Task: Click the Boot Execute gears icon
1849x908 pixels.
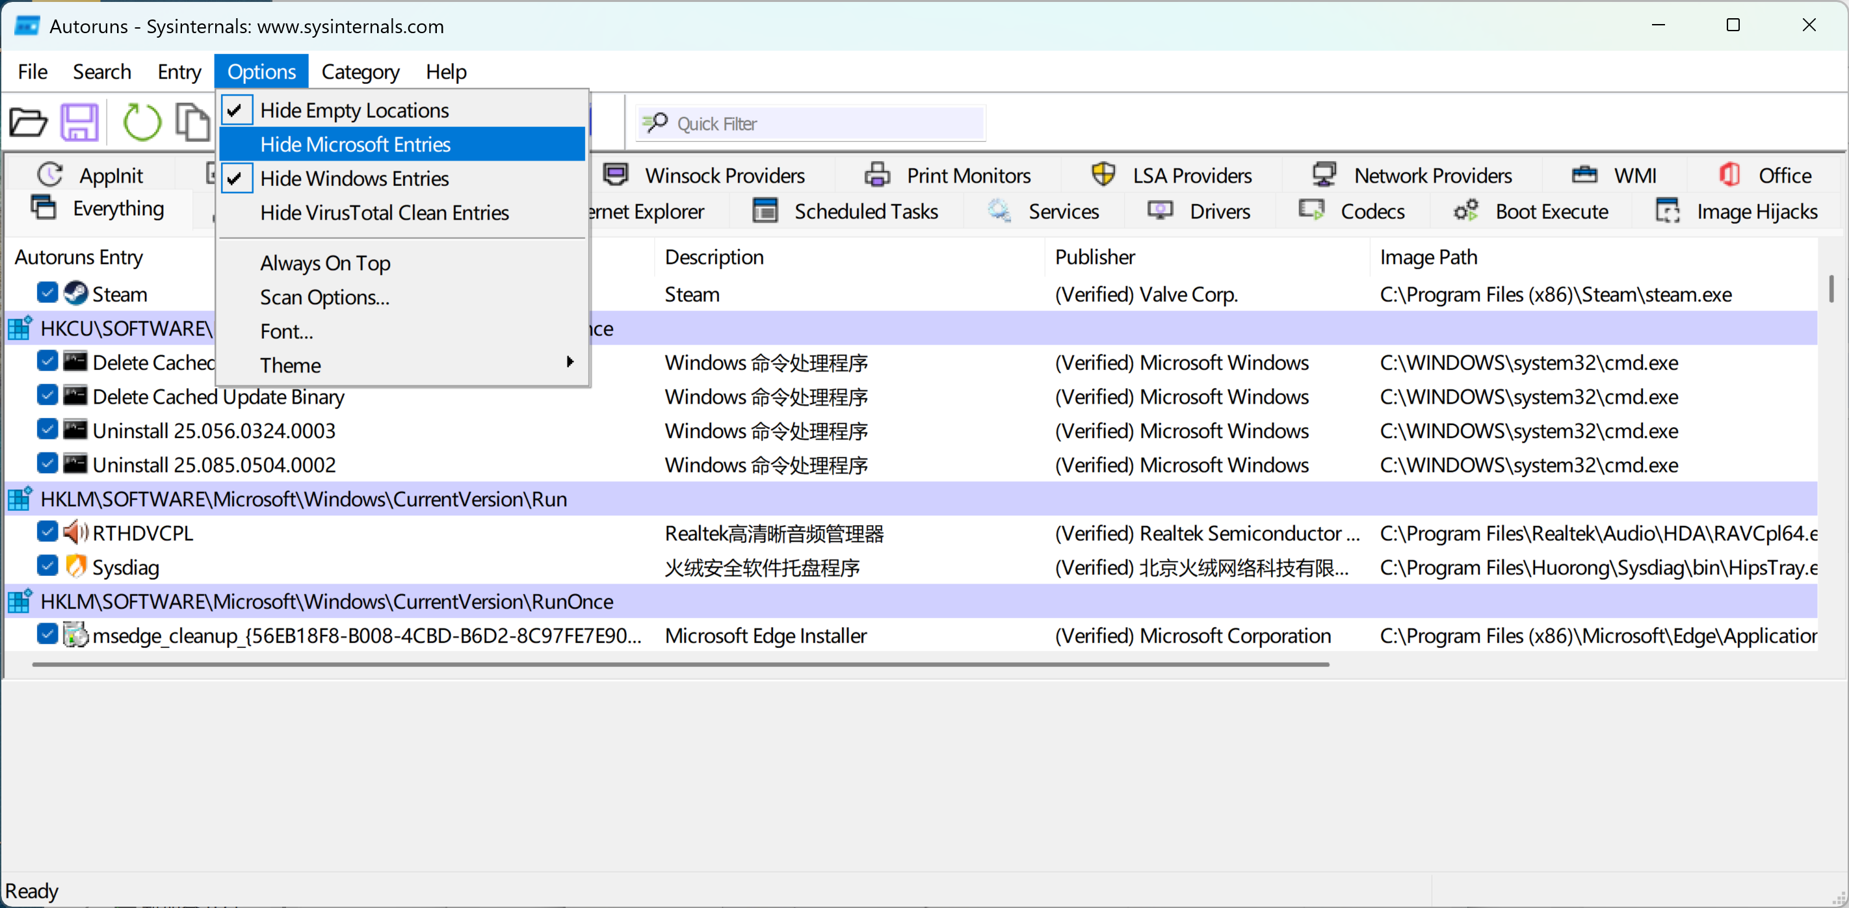Action: [x=1467, y=211]
